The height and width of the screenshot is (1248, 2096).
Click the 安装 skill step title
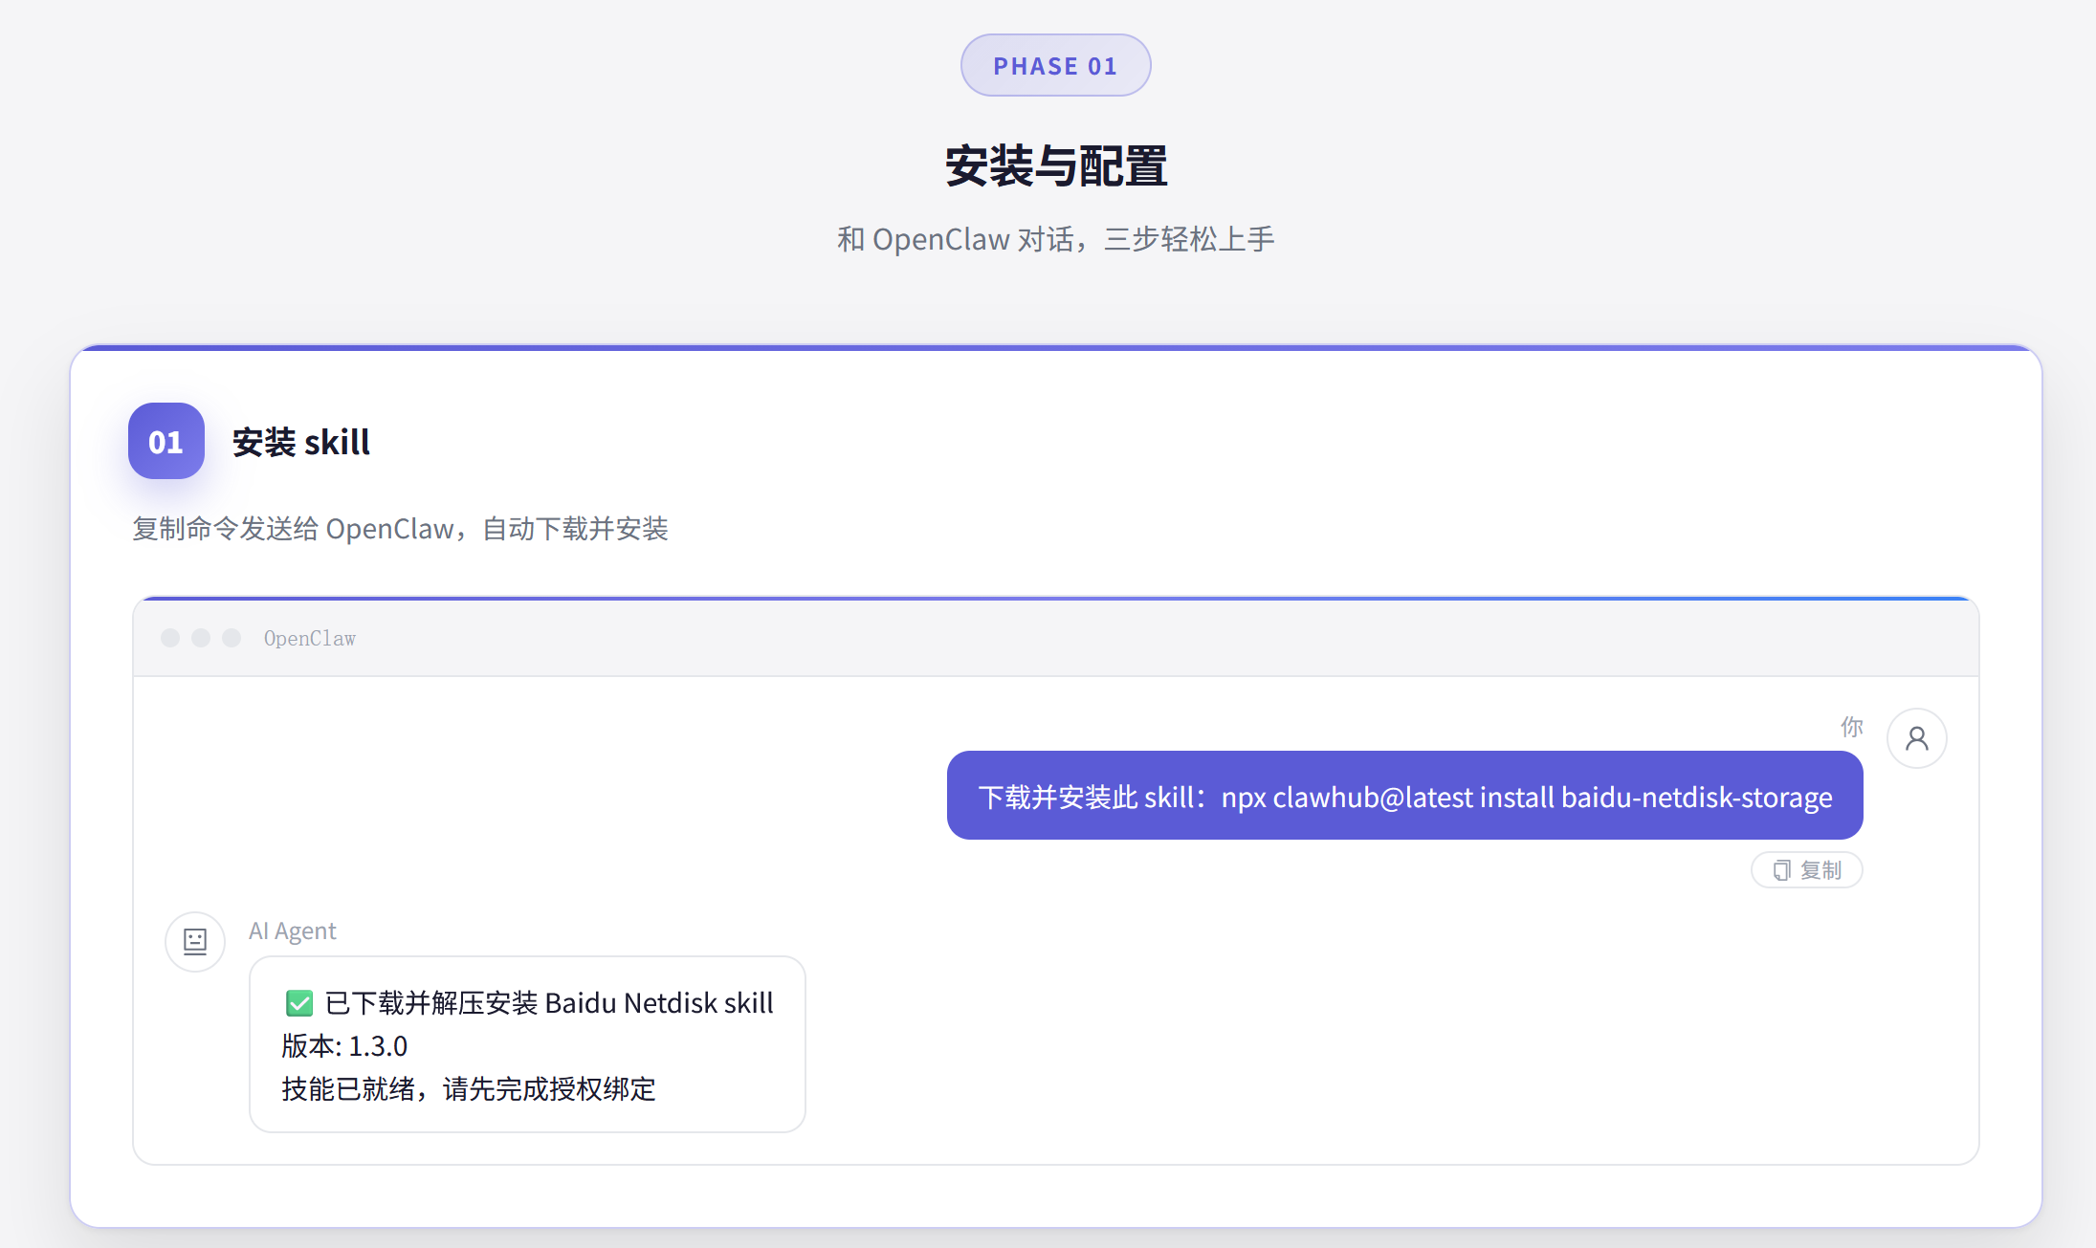[300, 443]
